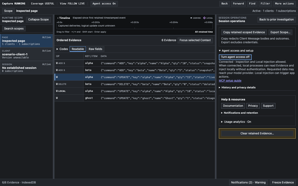Click the Scope button

click(8, 11)
